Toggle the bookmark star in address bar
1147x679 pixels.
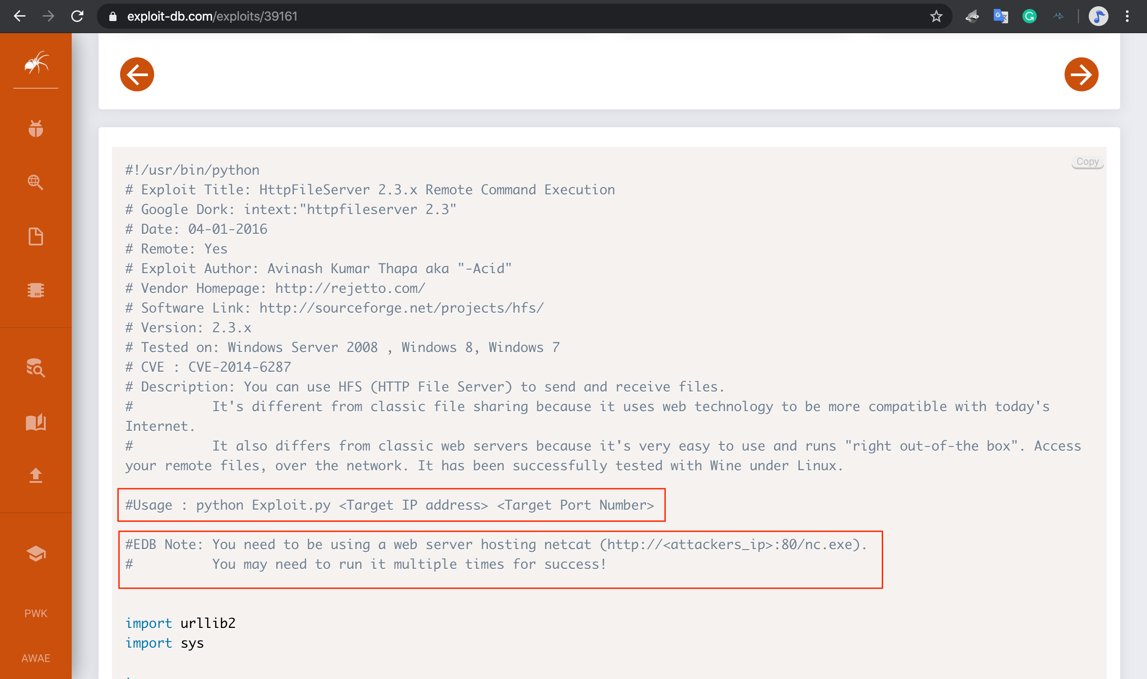pyautogui.click(x=936, y=16)
